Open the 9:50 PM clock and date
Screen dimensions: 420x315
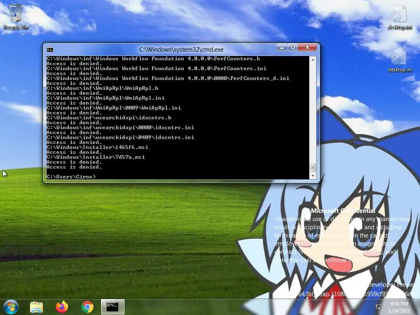pos(399,307)
